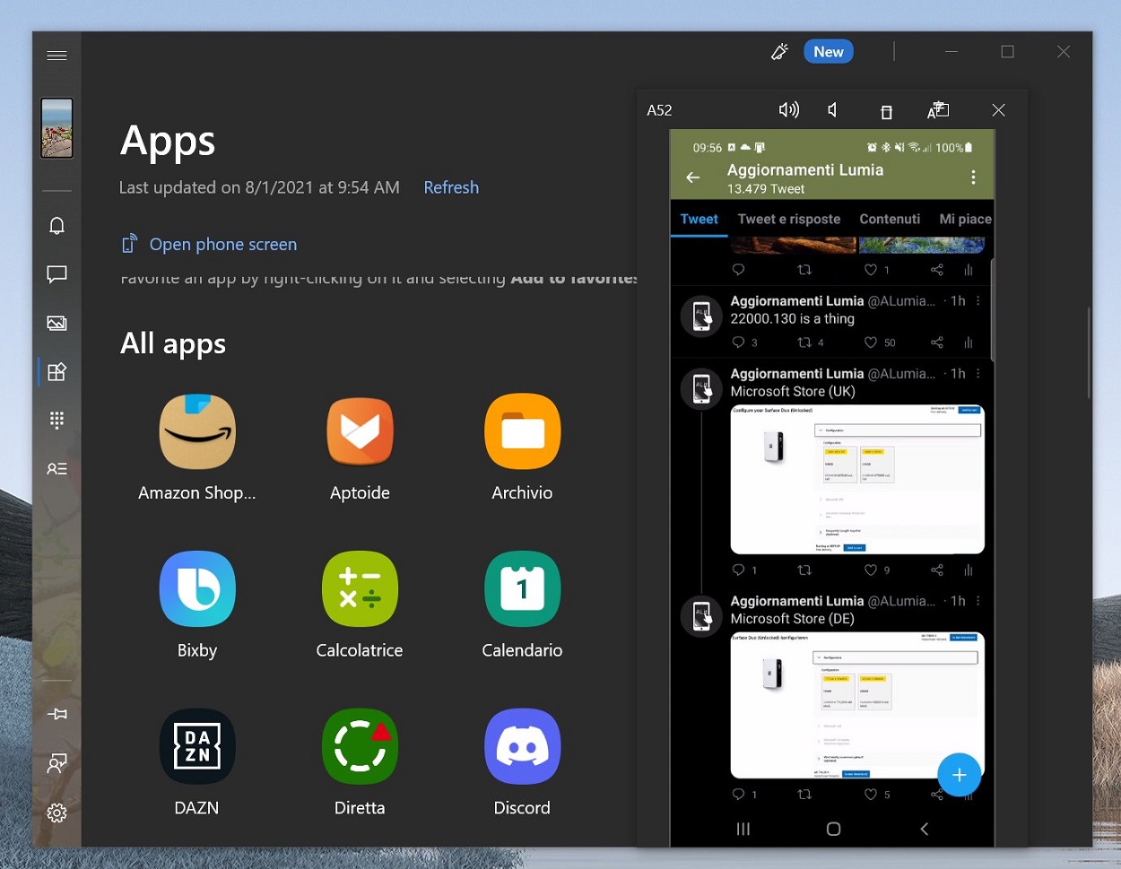Open the Calls dial pad icon
This screenshot has width=1121, height=869.
(x=56, y=420)
